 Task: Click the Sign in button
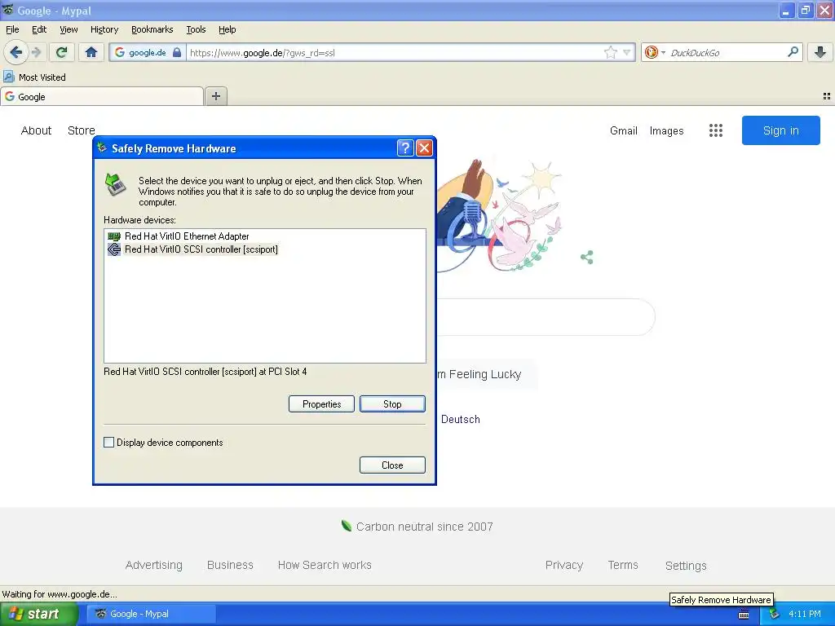pyautogui.click(x=780, y=130)
